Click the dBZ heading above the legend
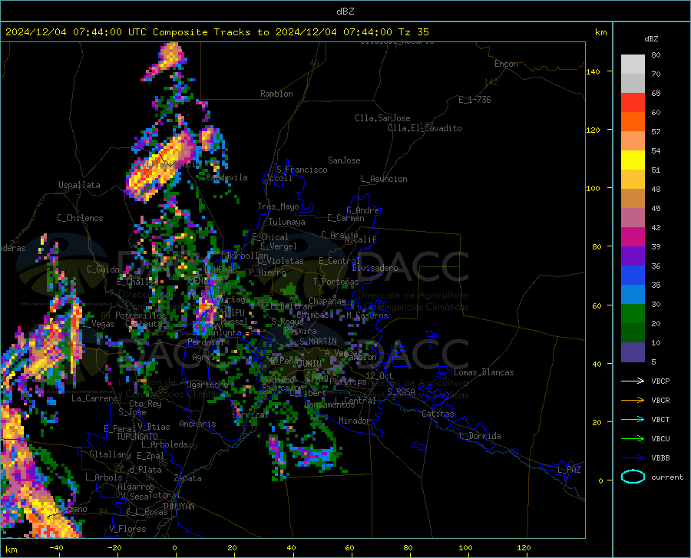The height and width of the screenshot is (558, 691). [651, 38]
